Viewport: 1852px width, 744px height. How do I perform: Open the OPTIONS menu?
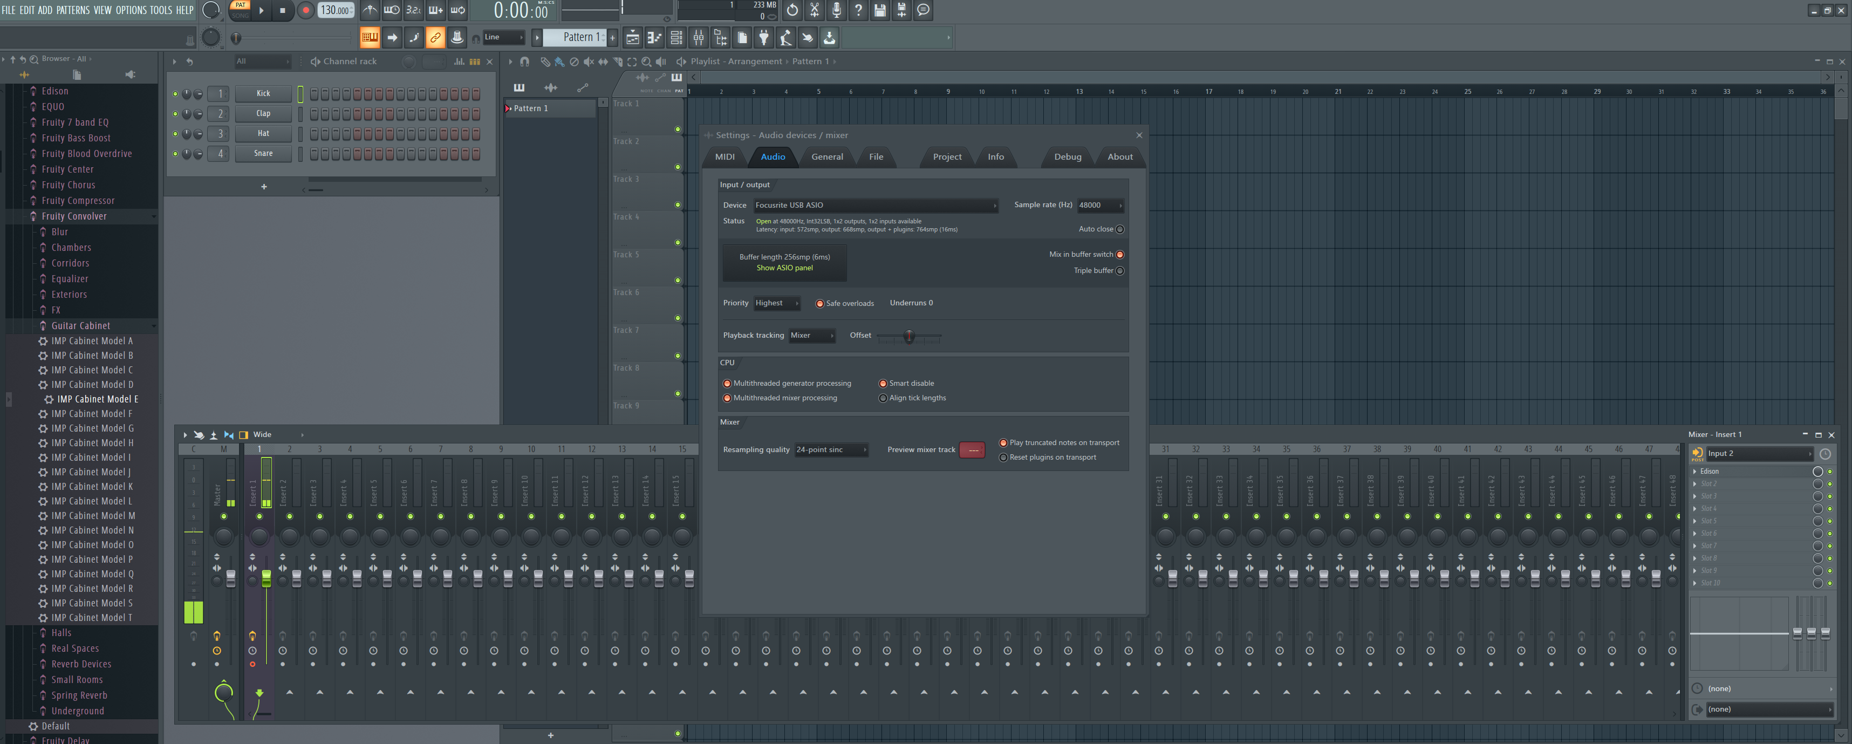tap(131, 10)
